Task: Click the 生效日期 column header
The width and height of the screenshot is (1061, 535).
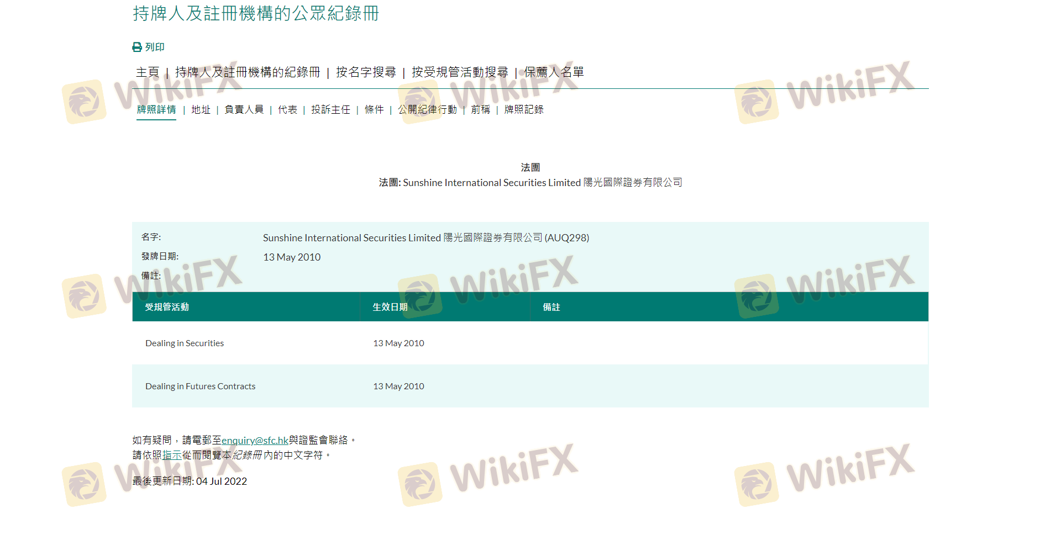Action: click(x=390, y=307)
